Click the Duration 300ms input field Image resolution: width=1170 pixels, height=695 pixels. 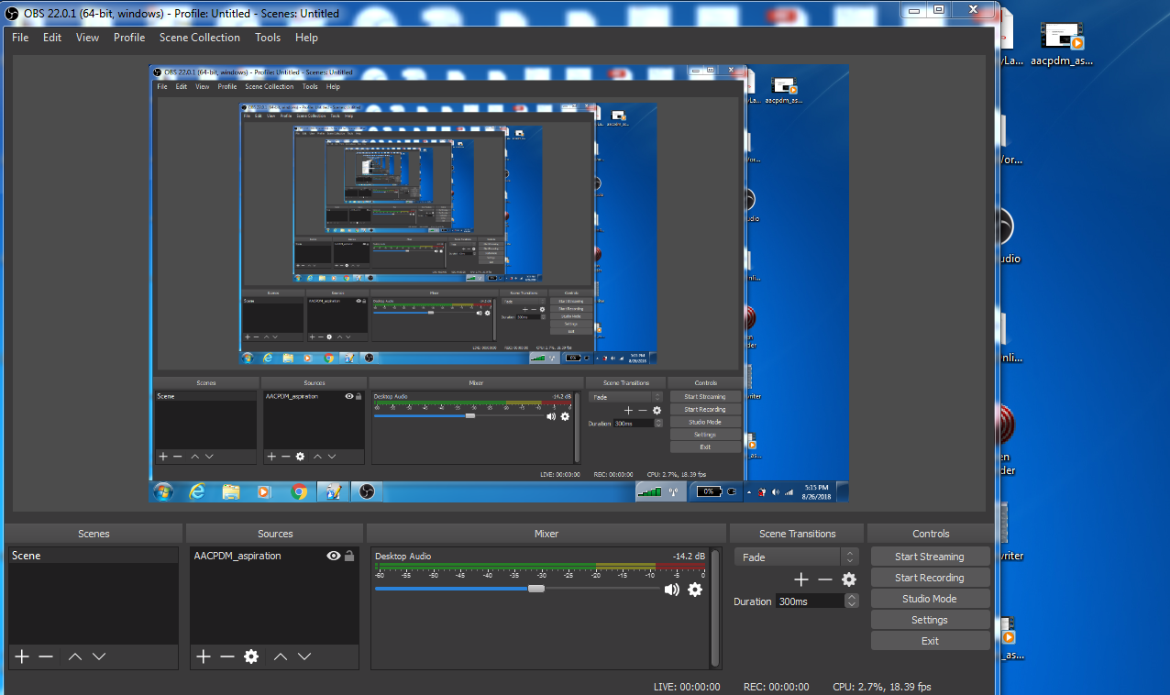809,601
